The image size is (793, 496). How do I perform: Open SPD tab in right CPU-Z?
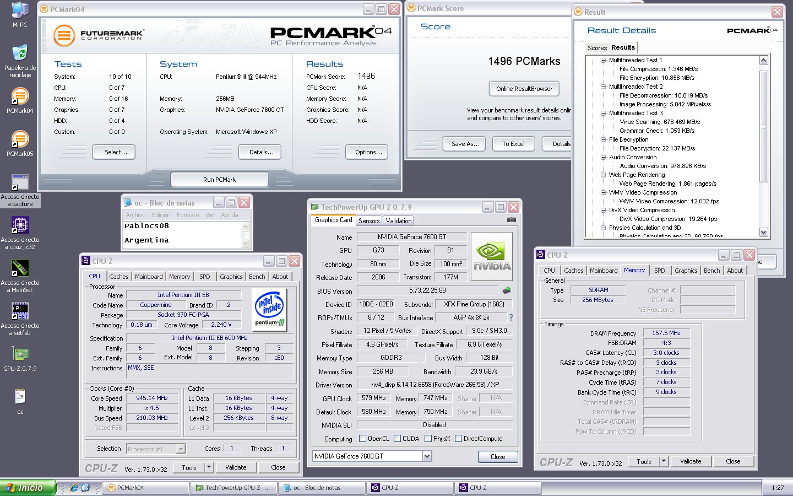(659, 271)
